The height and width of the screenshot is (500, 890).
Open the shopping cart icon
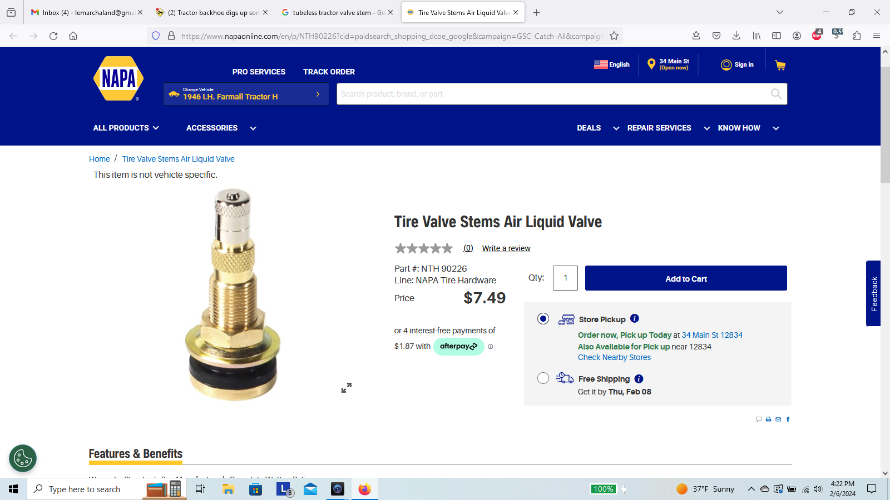(780, 65)
